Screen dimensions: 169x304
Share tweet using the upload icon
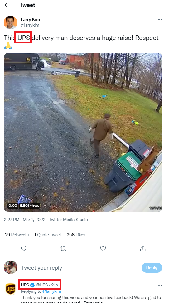(143, 248)
